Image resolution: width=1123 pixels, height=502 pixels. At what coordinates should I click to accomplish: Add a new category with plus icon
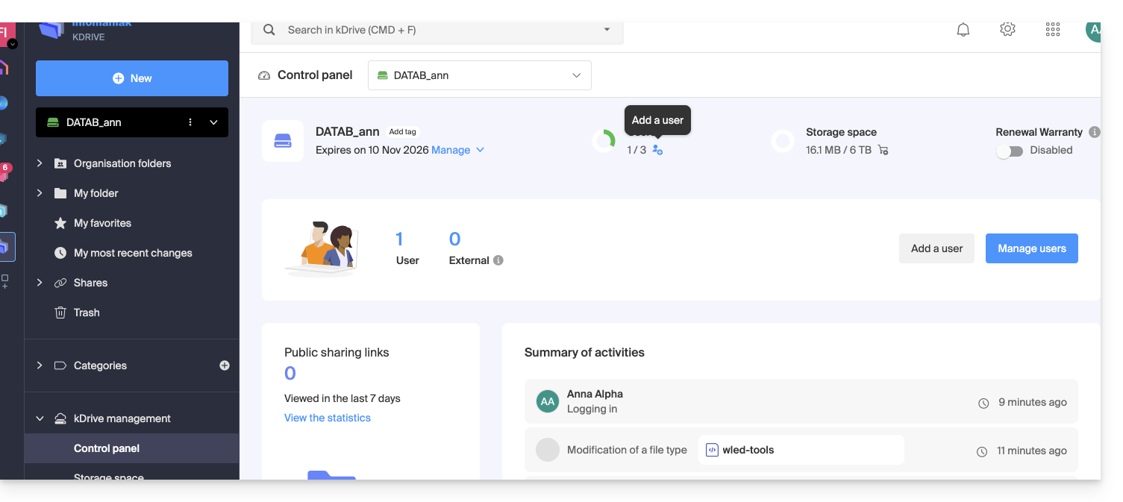(x=225, y=365)
